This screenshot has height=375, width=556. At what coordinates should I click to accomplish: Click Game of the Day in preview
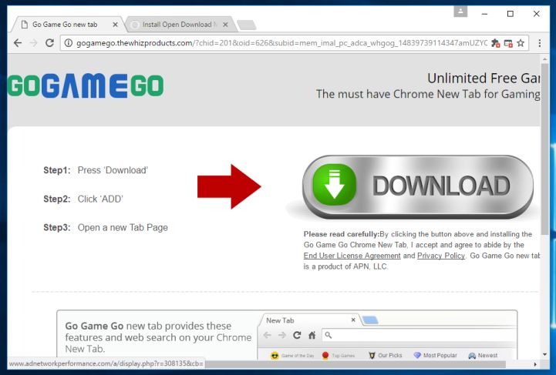click(292, 356)
